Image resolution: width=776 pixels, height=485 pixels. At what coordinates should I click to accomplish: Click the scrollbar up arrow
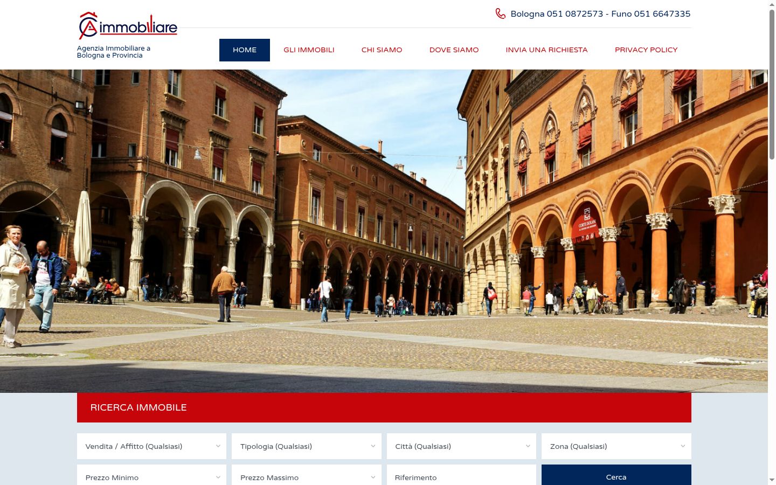tap(772, 4)
